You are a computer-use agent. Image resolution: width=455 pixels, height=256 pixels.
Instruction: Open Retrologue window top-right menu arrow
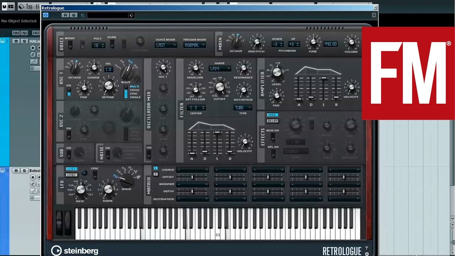point(374,15)
